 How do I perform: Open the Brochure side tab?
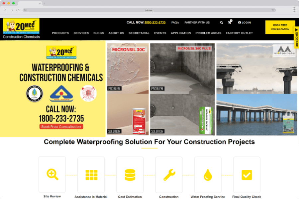pyautogui.click(x=297, y=37)
